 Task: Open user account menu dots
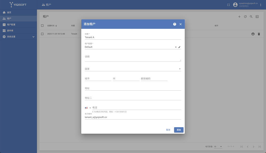click(261, 5)
